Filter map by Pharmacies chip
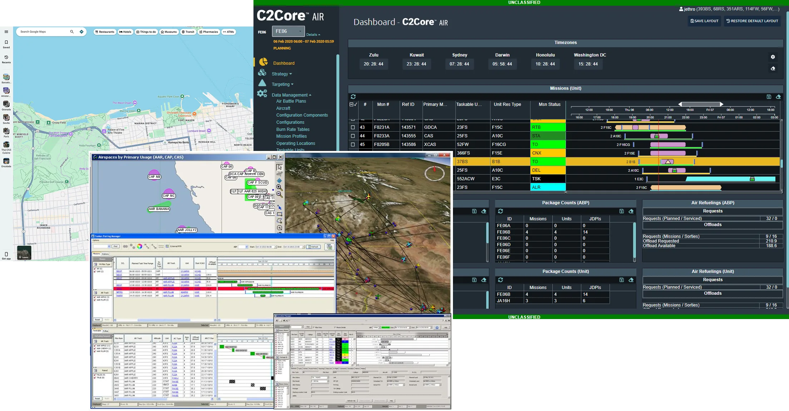 coord(209,32)
